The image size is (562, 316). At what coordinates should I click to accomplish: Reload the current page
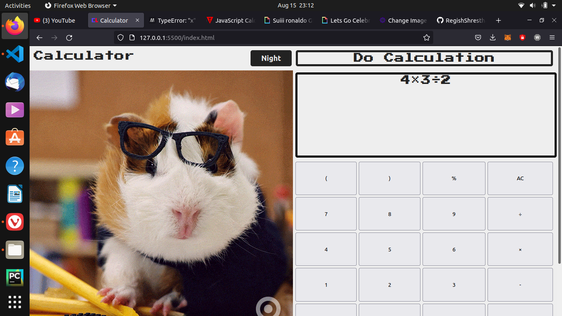pos(69,38)
